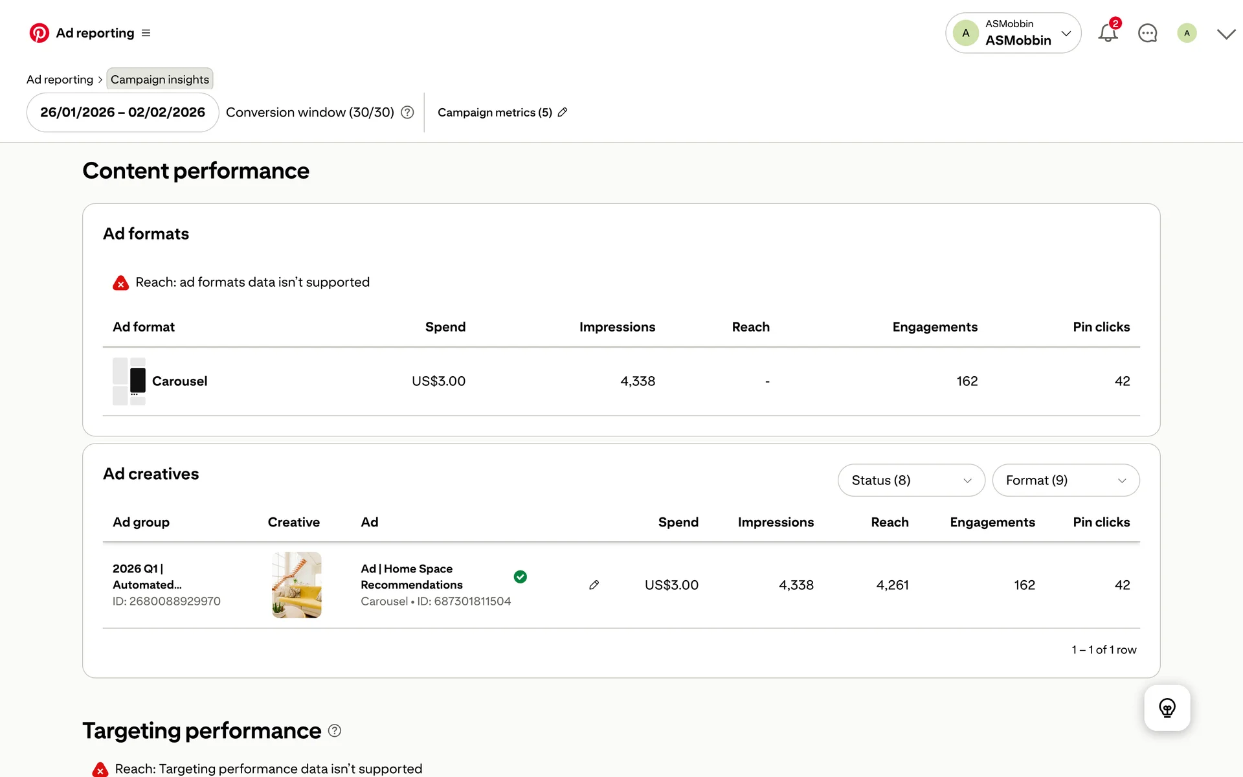
Task: Click the edit pencil beside Home Space ad
Action: (594, 585)
